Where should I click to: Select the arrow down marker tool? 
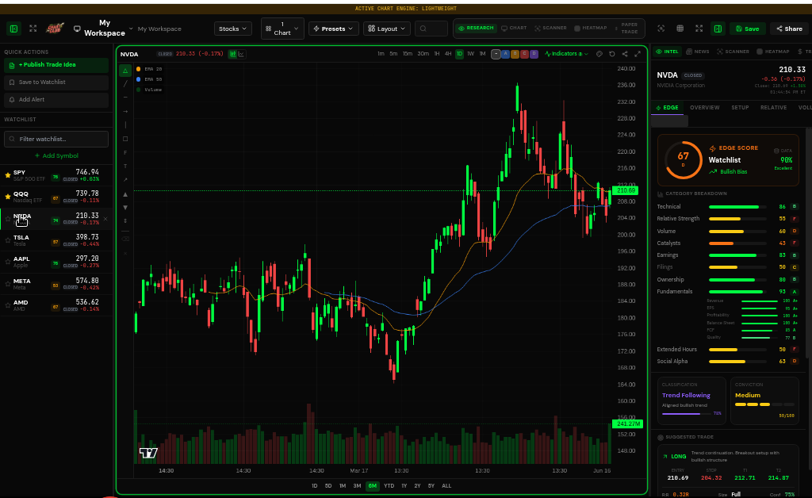tap(125, 208)
